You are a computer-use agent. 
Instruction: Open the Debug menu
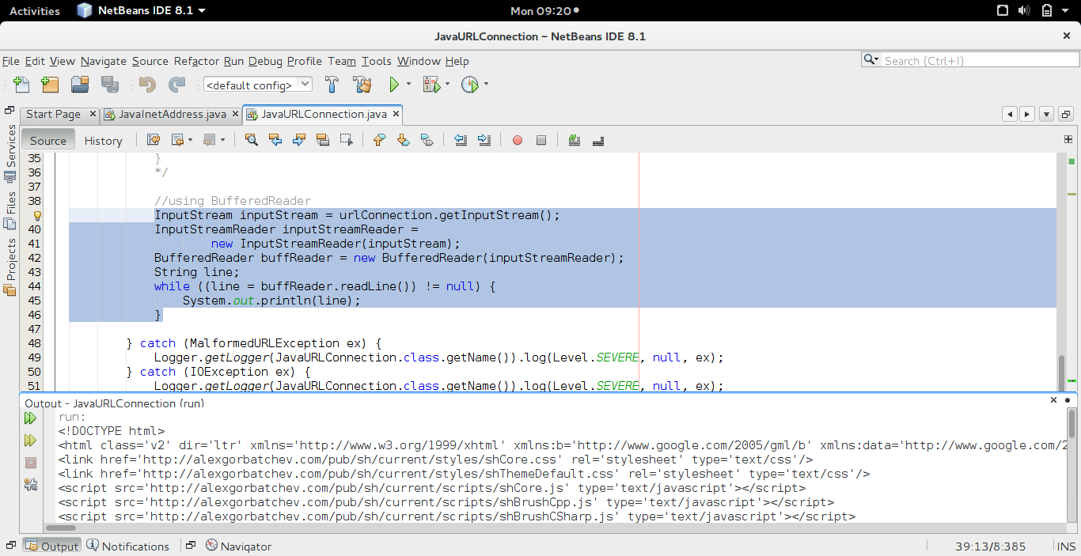point(264,61)
